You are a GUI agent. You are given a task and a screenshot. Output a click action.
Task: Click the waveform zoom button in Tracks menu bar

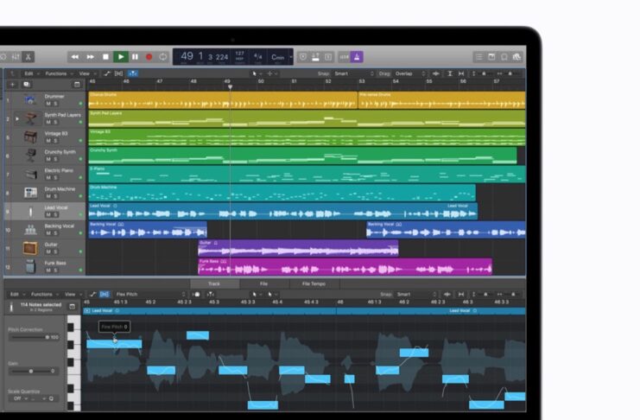click(436, 73)
